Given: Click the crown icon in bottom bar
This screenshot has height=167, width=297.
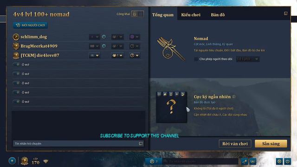Looking at the screenshot, I should pos(252,161).
